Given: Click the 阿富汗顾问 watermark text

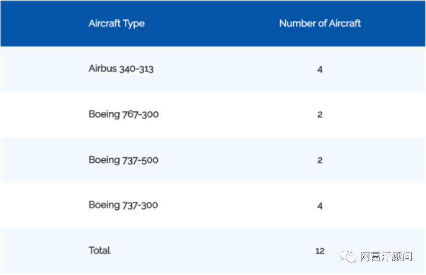Looking at the screenshot, I should click(386, 256).
